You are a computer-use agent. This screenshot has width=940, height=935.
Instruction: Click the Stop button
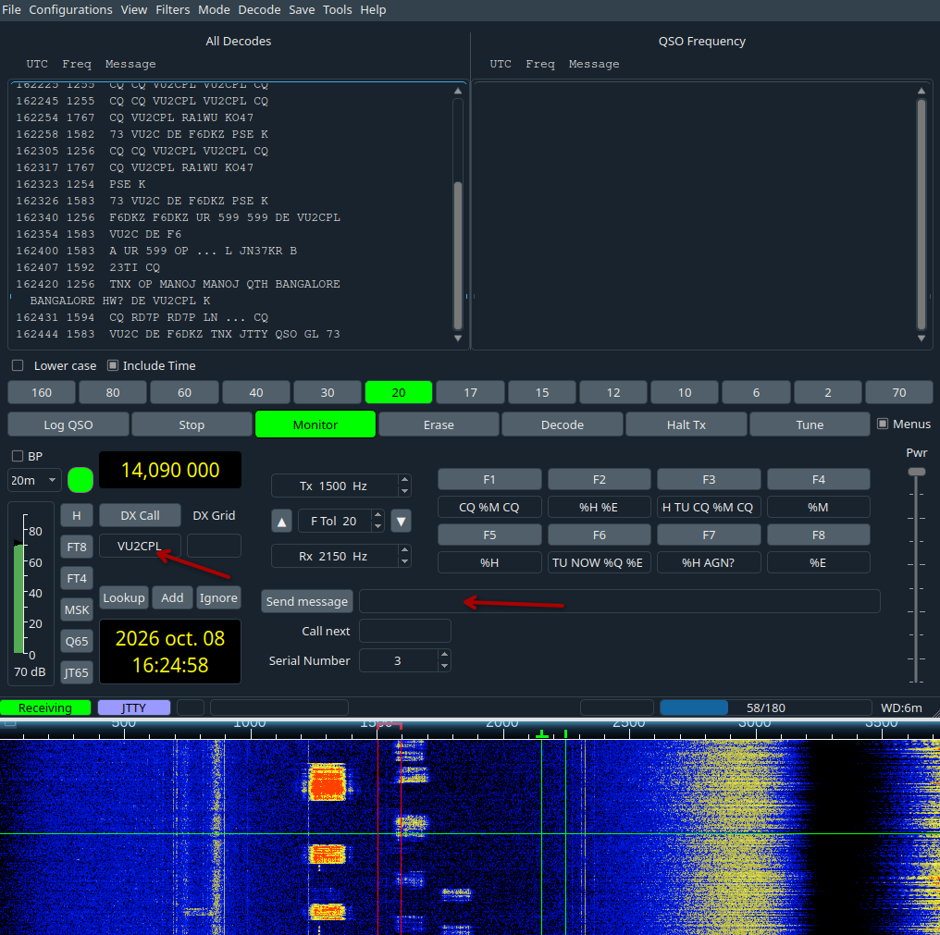tap(192, 424)
